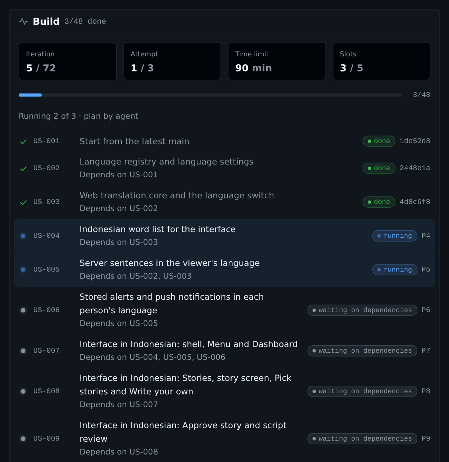
Task: Click the grey pending dot beside US-007
Action: pyautogui.click(x=23, y=351)
